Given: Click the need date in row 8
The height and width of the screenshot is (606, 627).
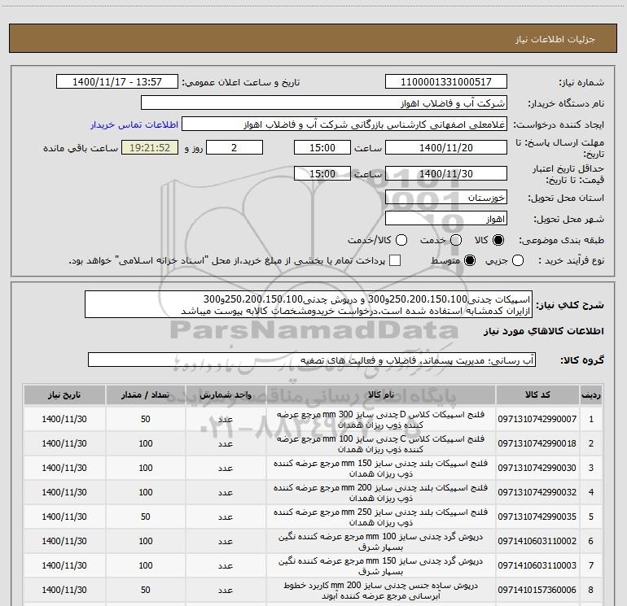Looking at the screenshot, I should pyautogui.click(x=64, y=590).
